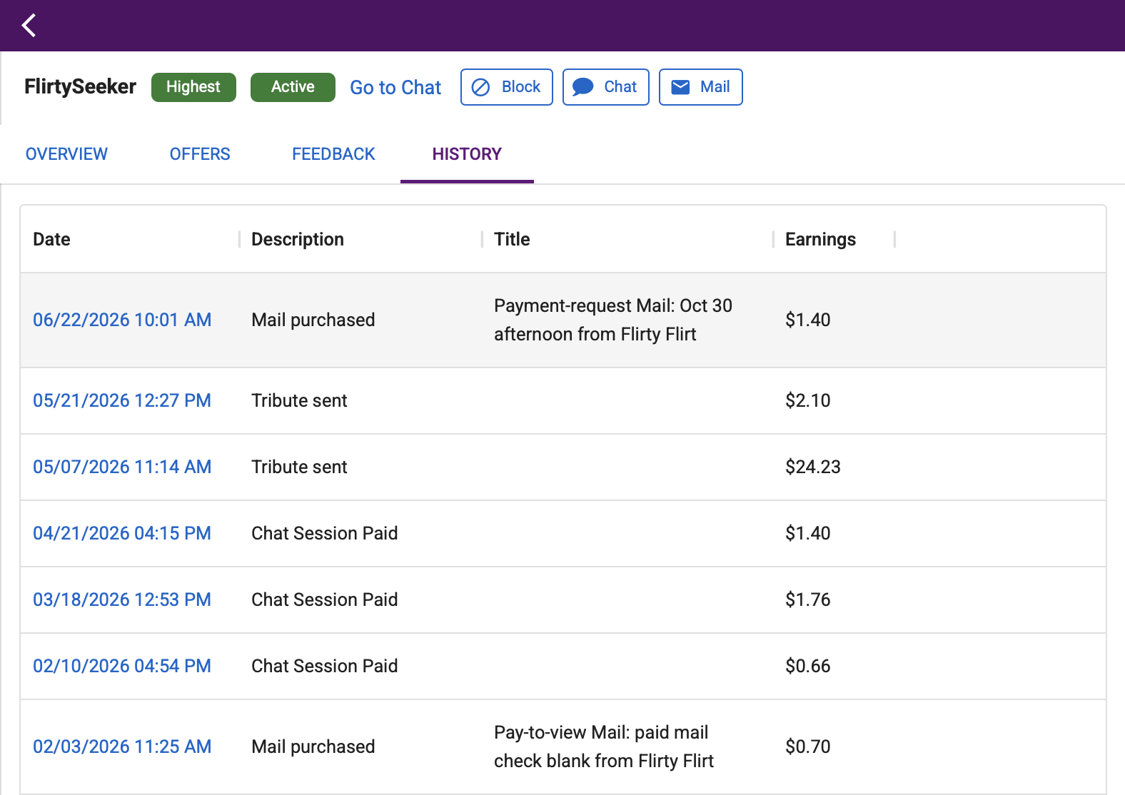Sort by Date column header
Viewport: 1125px width, 795px height.
51,239
